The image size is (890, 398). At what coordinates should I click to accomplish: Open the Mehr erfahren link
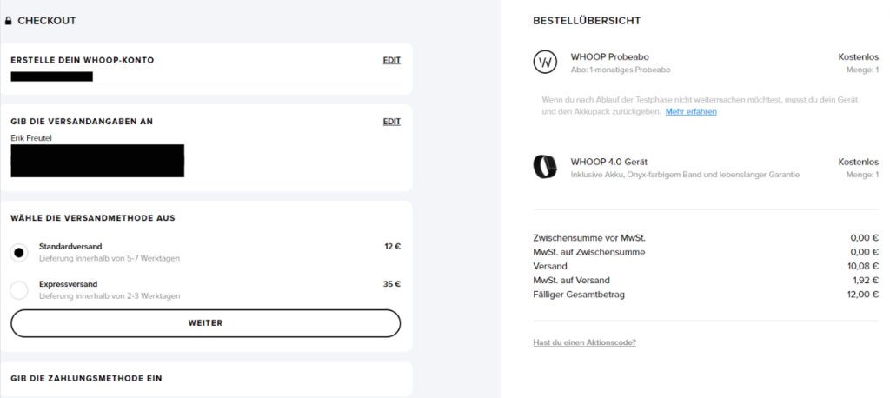(691, 112)
